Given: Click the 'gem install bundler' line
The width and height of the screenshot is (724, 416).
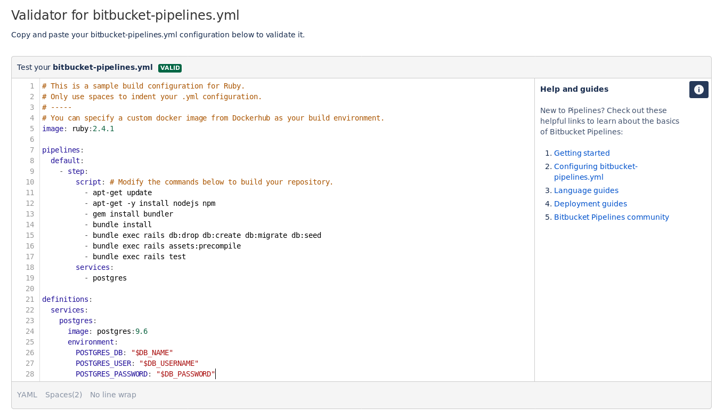Looking at the screenshot, I should pyautogui.click(x=133, y=214).
